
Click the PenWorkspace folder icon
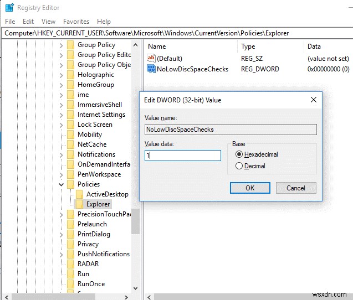[71, 174]
